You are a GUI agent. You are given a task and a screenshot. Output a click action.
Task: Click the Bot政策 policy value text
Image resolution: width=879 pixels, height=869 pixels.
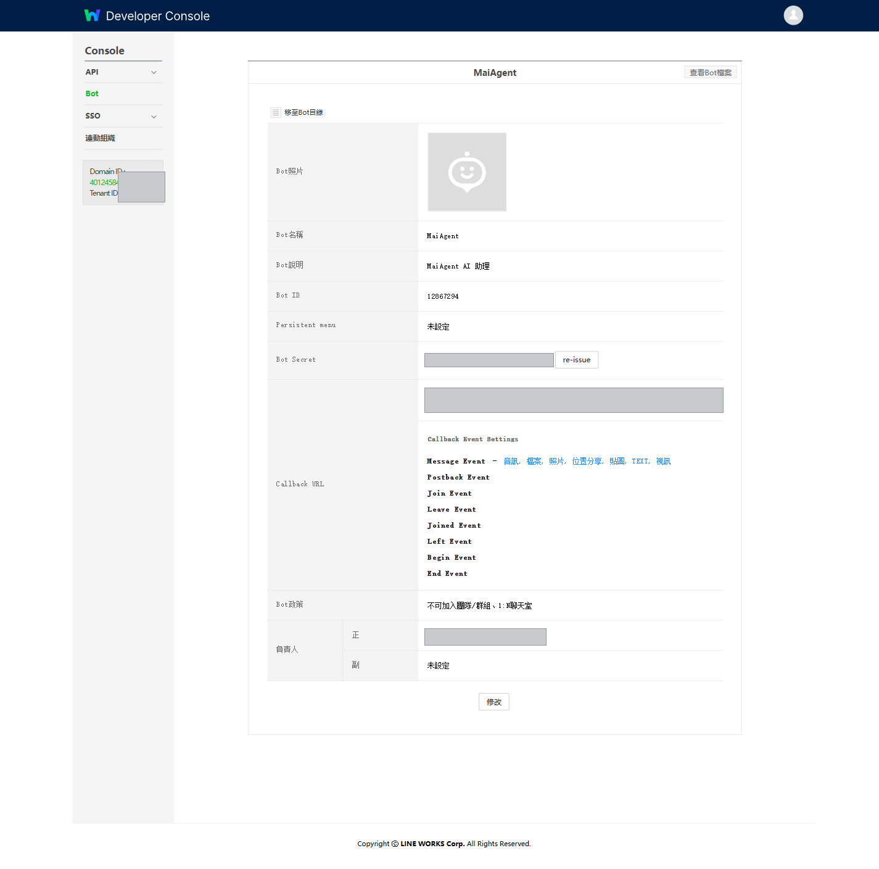pyautogui.click(x=479, y=605)
